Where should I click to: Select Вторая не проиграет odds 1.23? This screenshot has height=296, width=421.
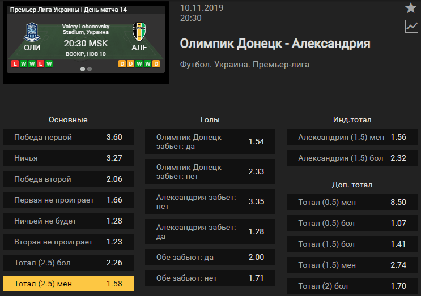68,242
